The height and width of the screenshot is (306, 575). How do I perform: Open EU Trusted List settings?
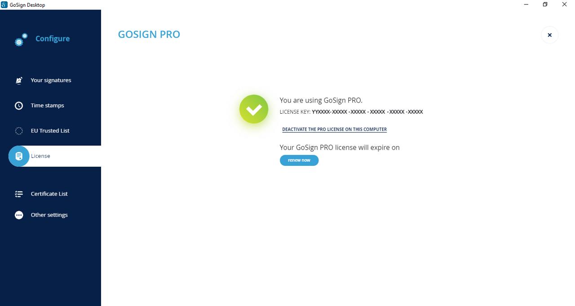click(51, 131)
